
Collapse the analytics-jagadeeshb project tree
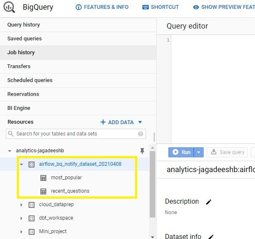[10, 151]
